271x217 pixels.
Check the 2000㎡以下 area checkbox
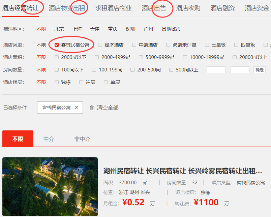point(57,57)
